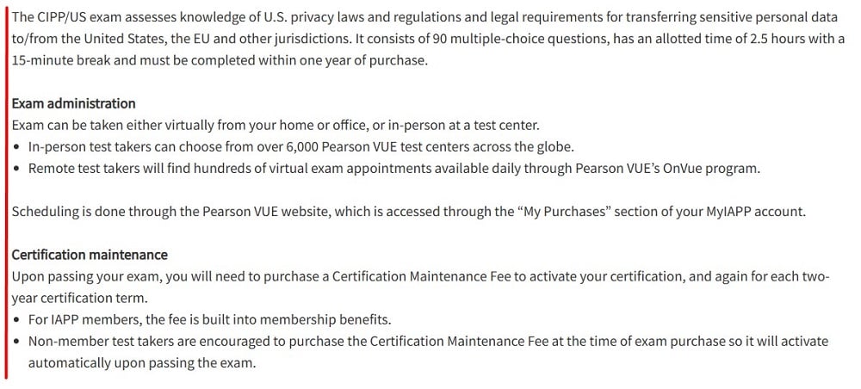Screen dimensions: 861x389
Task: Click the "15-minute break" phrase
Action: click(61, 60)
